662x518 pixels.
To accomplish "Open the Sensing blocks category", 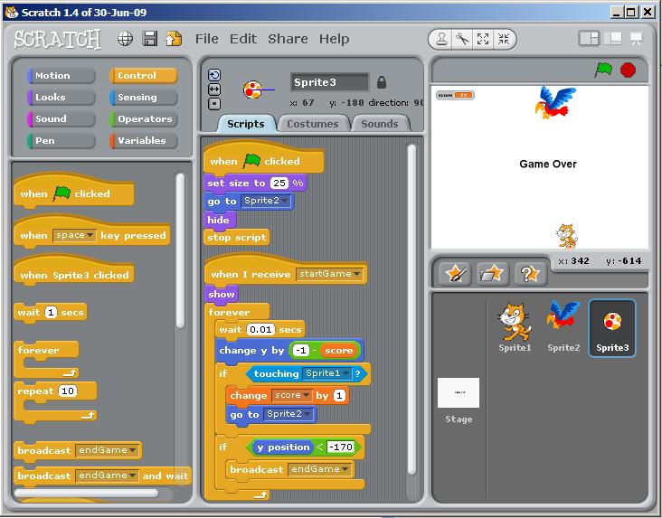I will point(144,97).
